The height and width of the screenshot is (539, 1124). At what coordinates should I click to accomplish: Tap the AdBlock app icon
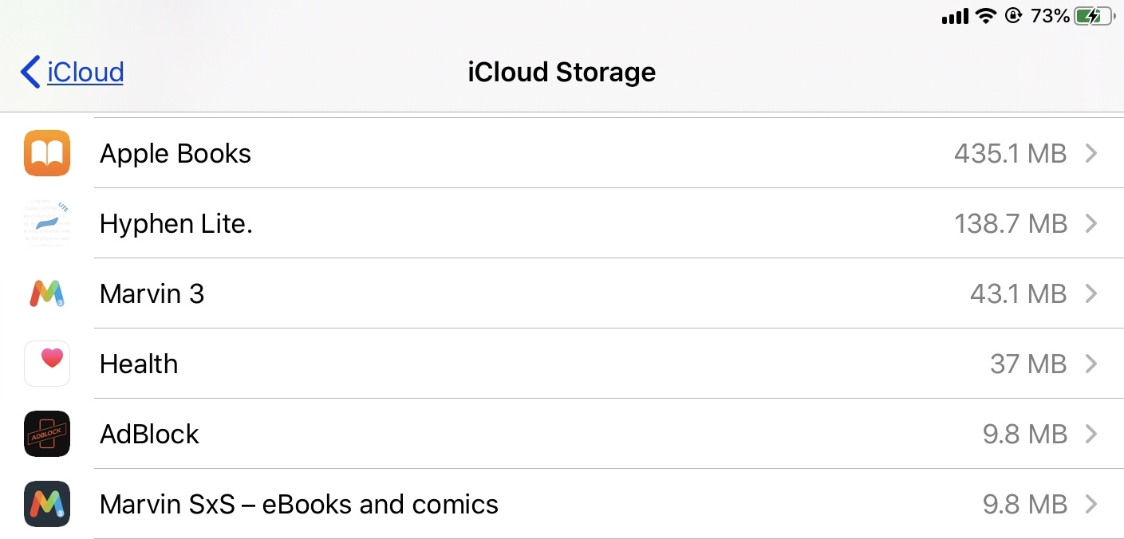47,434
